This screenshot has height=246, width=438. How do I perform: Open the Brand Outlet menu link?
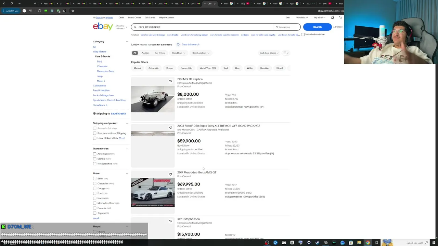(x=134, y=17)
